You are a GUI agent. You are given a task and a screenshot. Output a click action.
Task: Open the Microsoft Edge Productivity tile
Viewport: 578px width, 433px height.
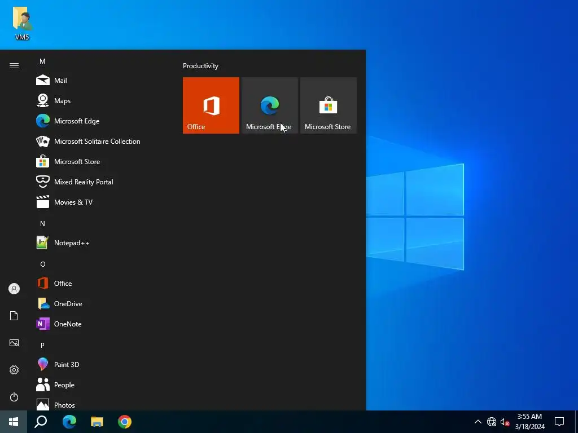coord(270,105)
